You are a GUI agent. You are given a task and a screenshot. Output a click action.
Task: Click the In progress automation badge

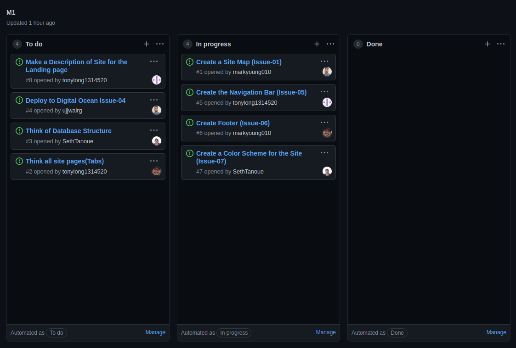click(234, 333)
